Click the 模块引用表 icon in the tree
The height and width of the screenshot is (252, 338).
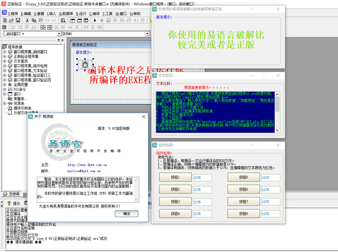10,108
